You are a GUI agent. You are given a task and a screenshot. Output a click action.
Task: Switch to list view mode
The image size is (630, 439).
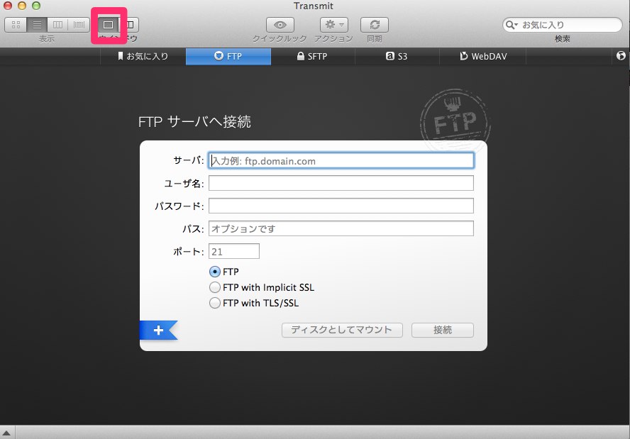[x=37, y=25]
